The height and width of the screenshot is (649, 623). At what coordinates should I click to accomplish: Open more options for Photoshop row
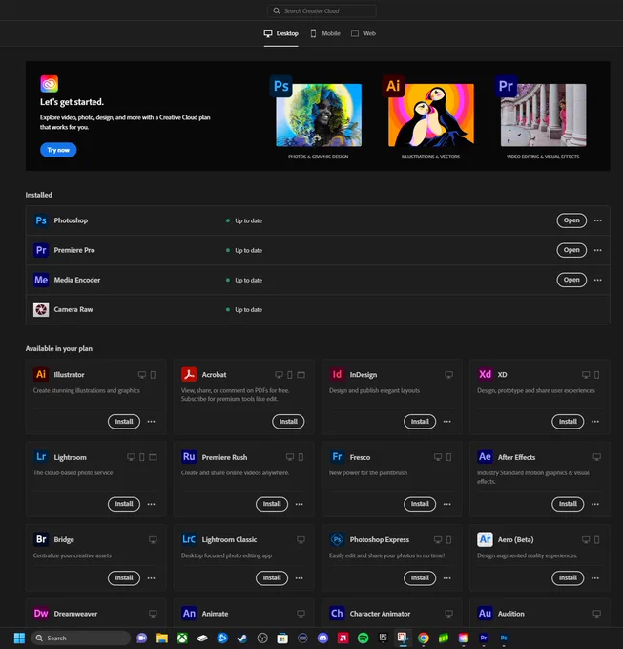598,220
